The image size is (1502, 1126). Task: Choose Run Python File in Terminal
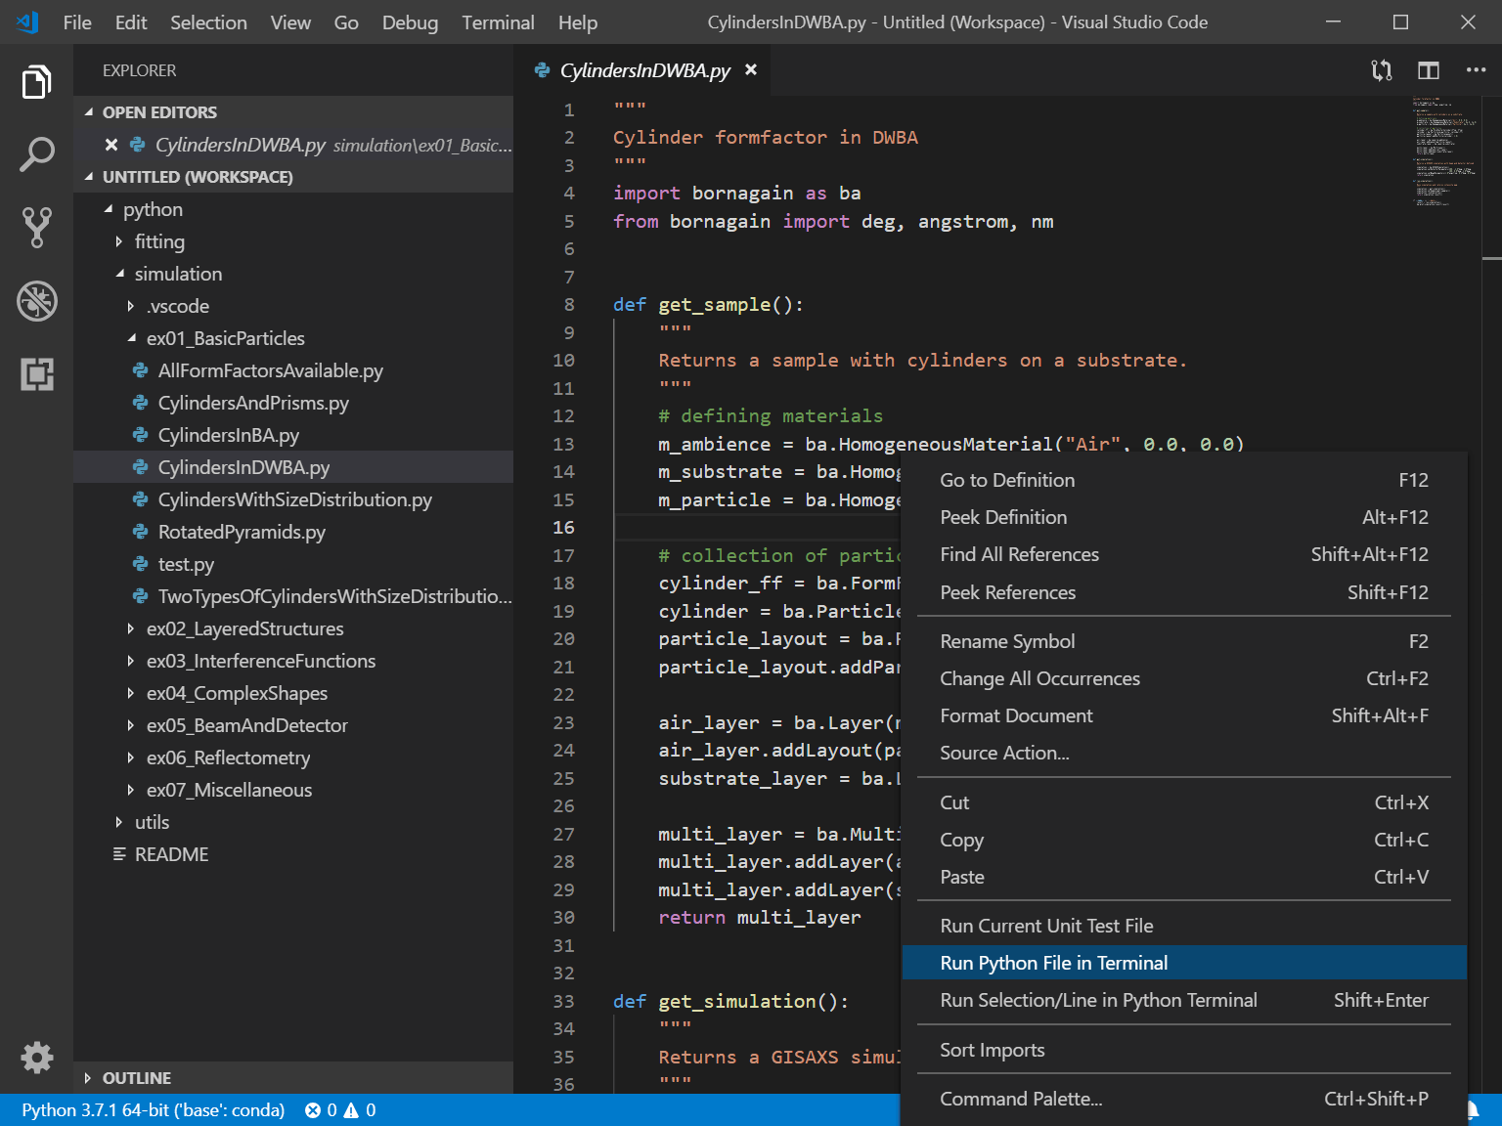coord(1054,963)
